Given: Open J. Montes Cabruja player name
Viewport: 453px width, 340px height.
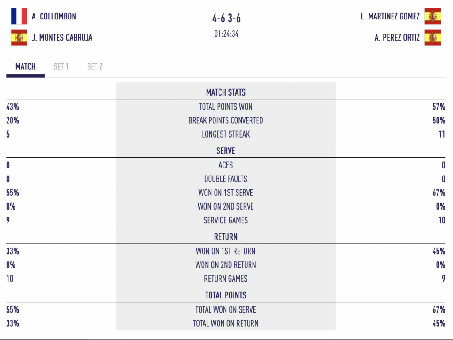Looking at the screenshot, I should [62, 38].
